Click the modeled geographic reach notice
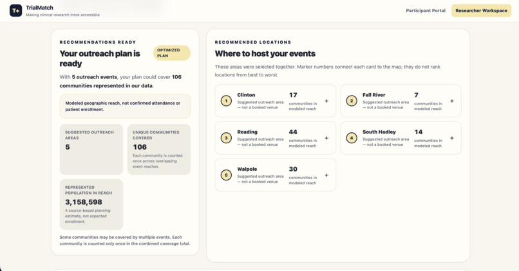The width and height of the screenshot is (519, 271). pos(125,107)
